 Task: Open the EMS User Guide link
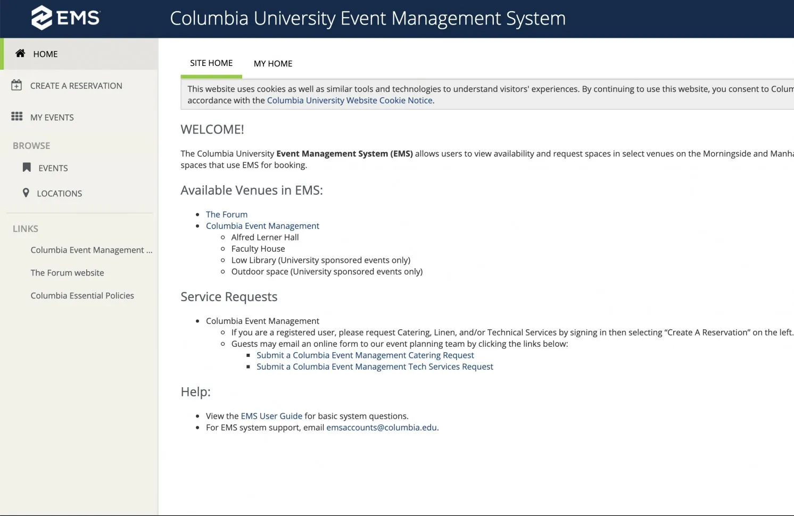click(271, 416)
